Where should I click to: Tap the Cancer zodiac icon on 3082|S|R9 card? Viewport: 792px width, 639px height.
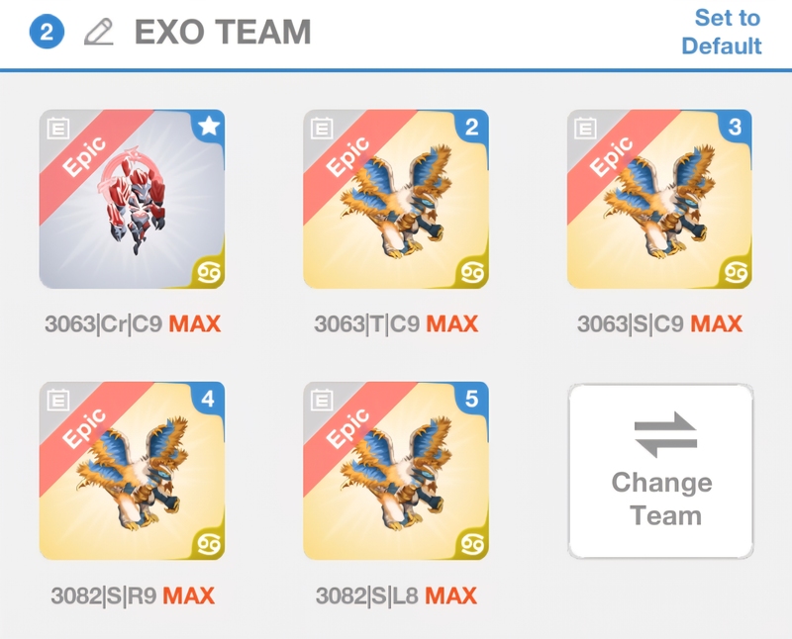209,545
